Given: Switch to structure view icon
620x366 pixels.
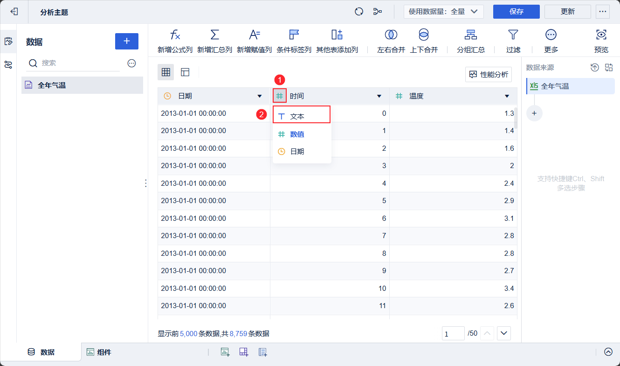Looking at the screenshot, I should (x=185, y=72).
